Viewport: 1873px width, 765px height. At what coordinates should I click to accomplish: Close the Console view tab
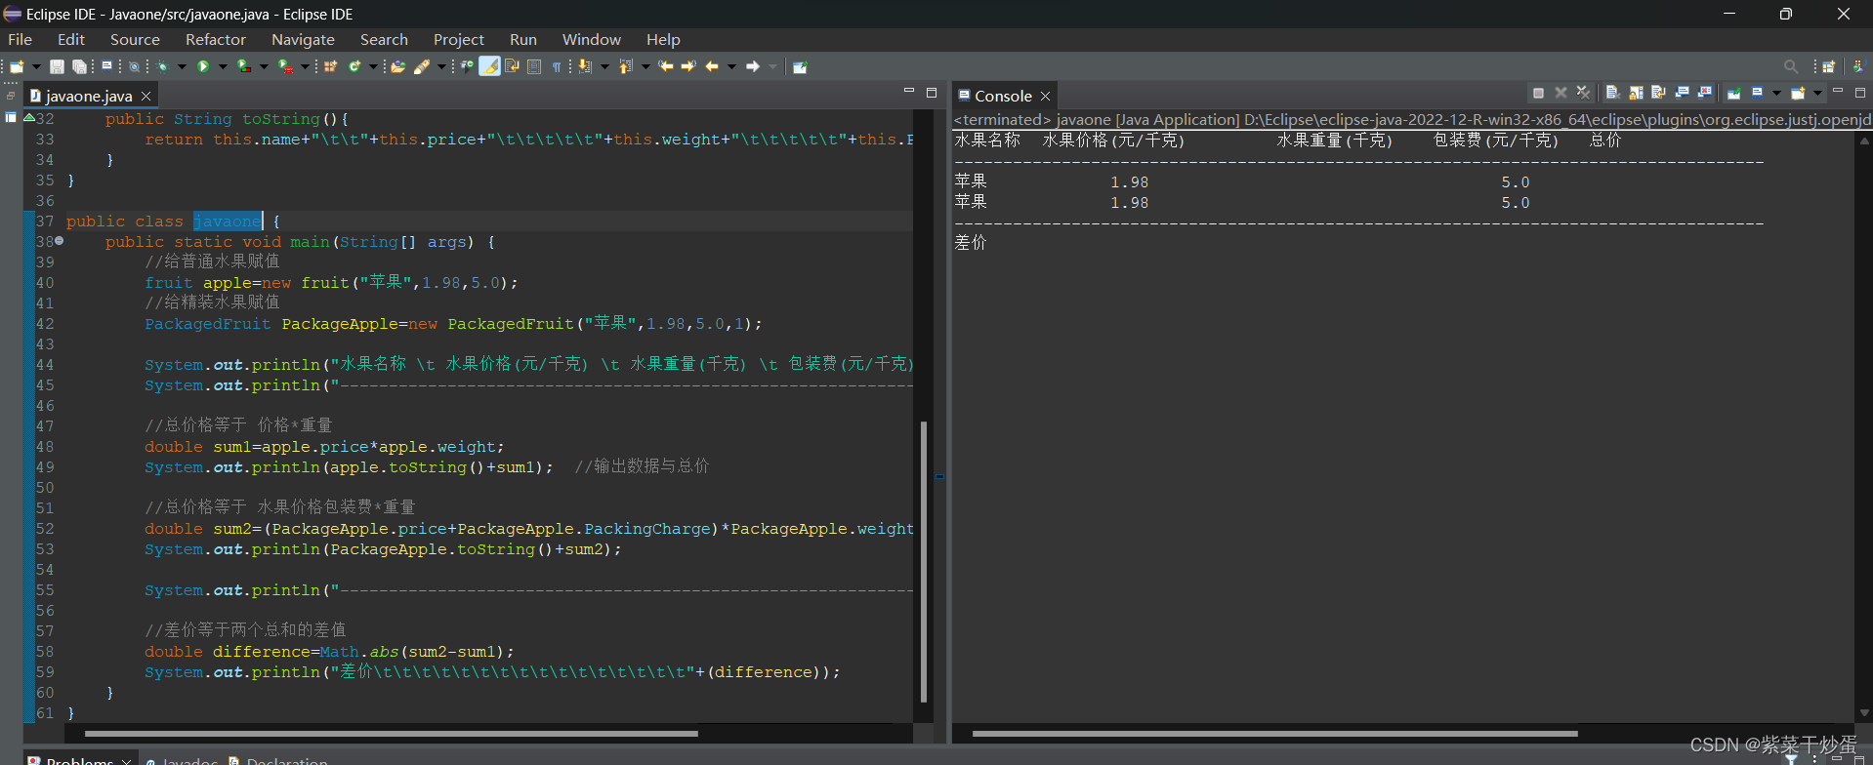pyautogui.click(x=1045, y=96)
